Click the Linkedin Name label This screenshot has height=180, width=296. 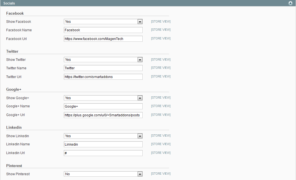(18, 144)
